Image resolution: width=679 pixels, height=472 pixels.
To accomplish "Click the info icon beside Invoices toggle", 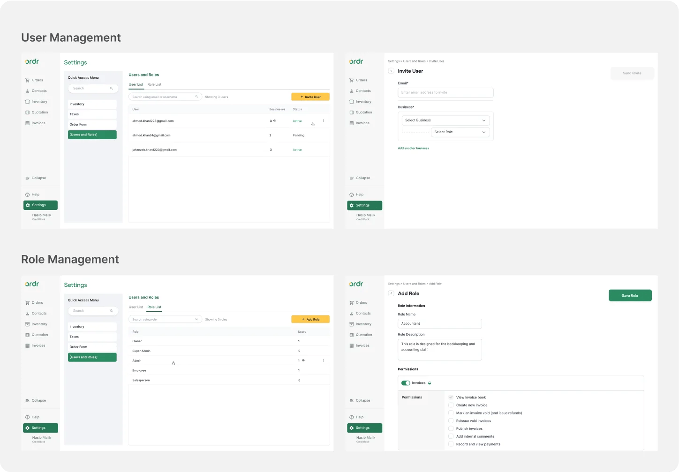I will [x=430, y=383].
